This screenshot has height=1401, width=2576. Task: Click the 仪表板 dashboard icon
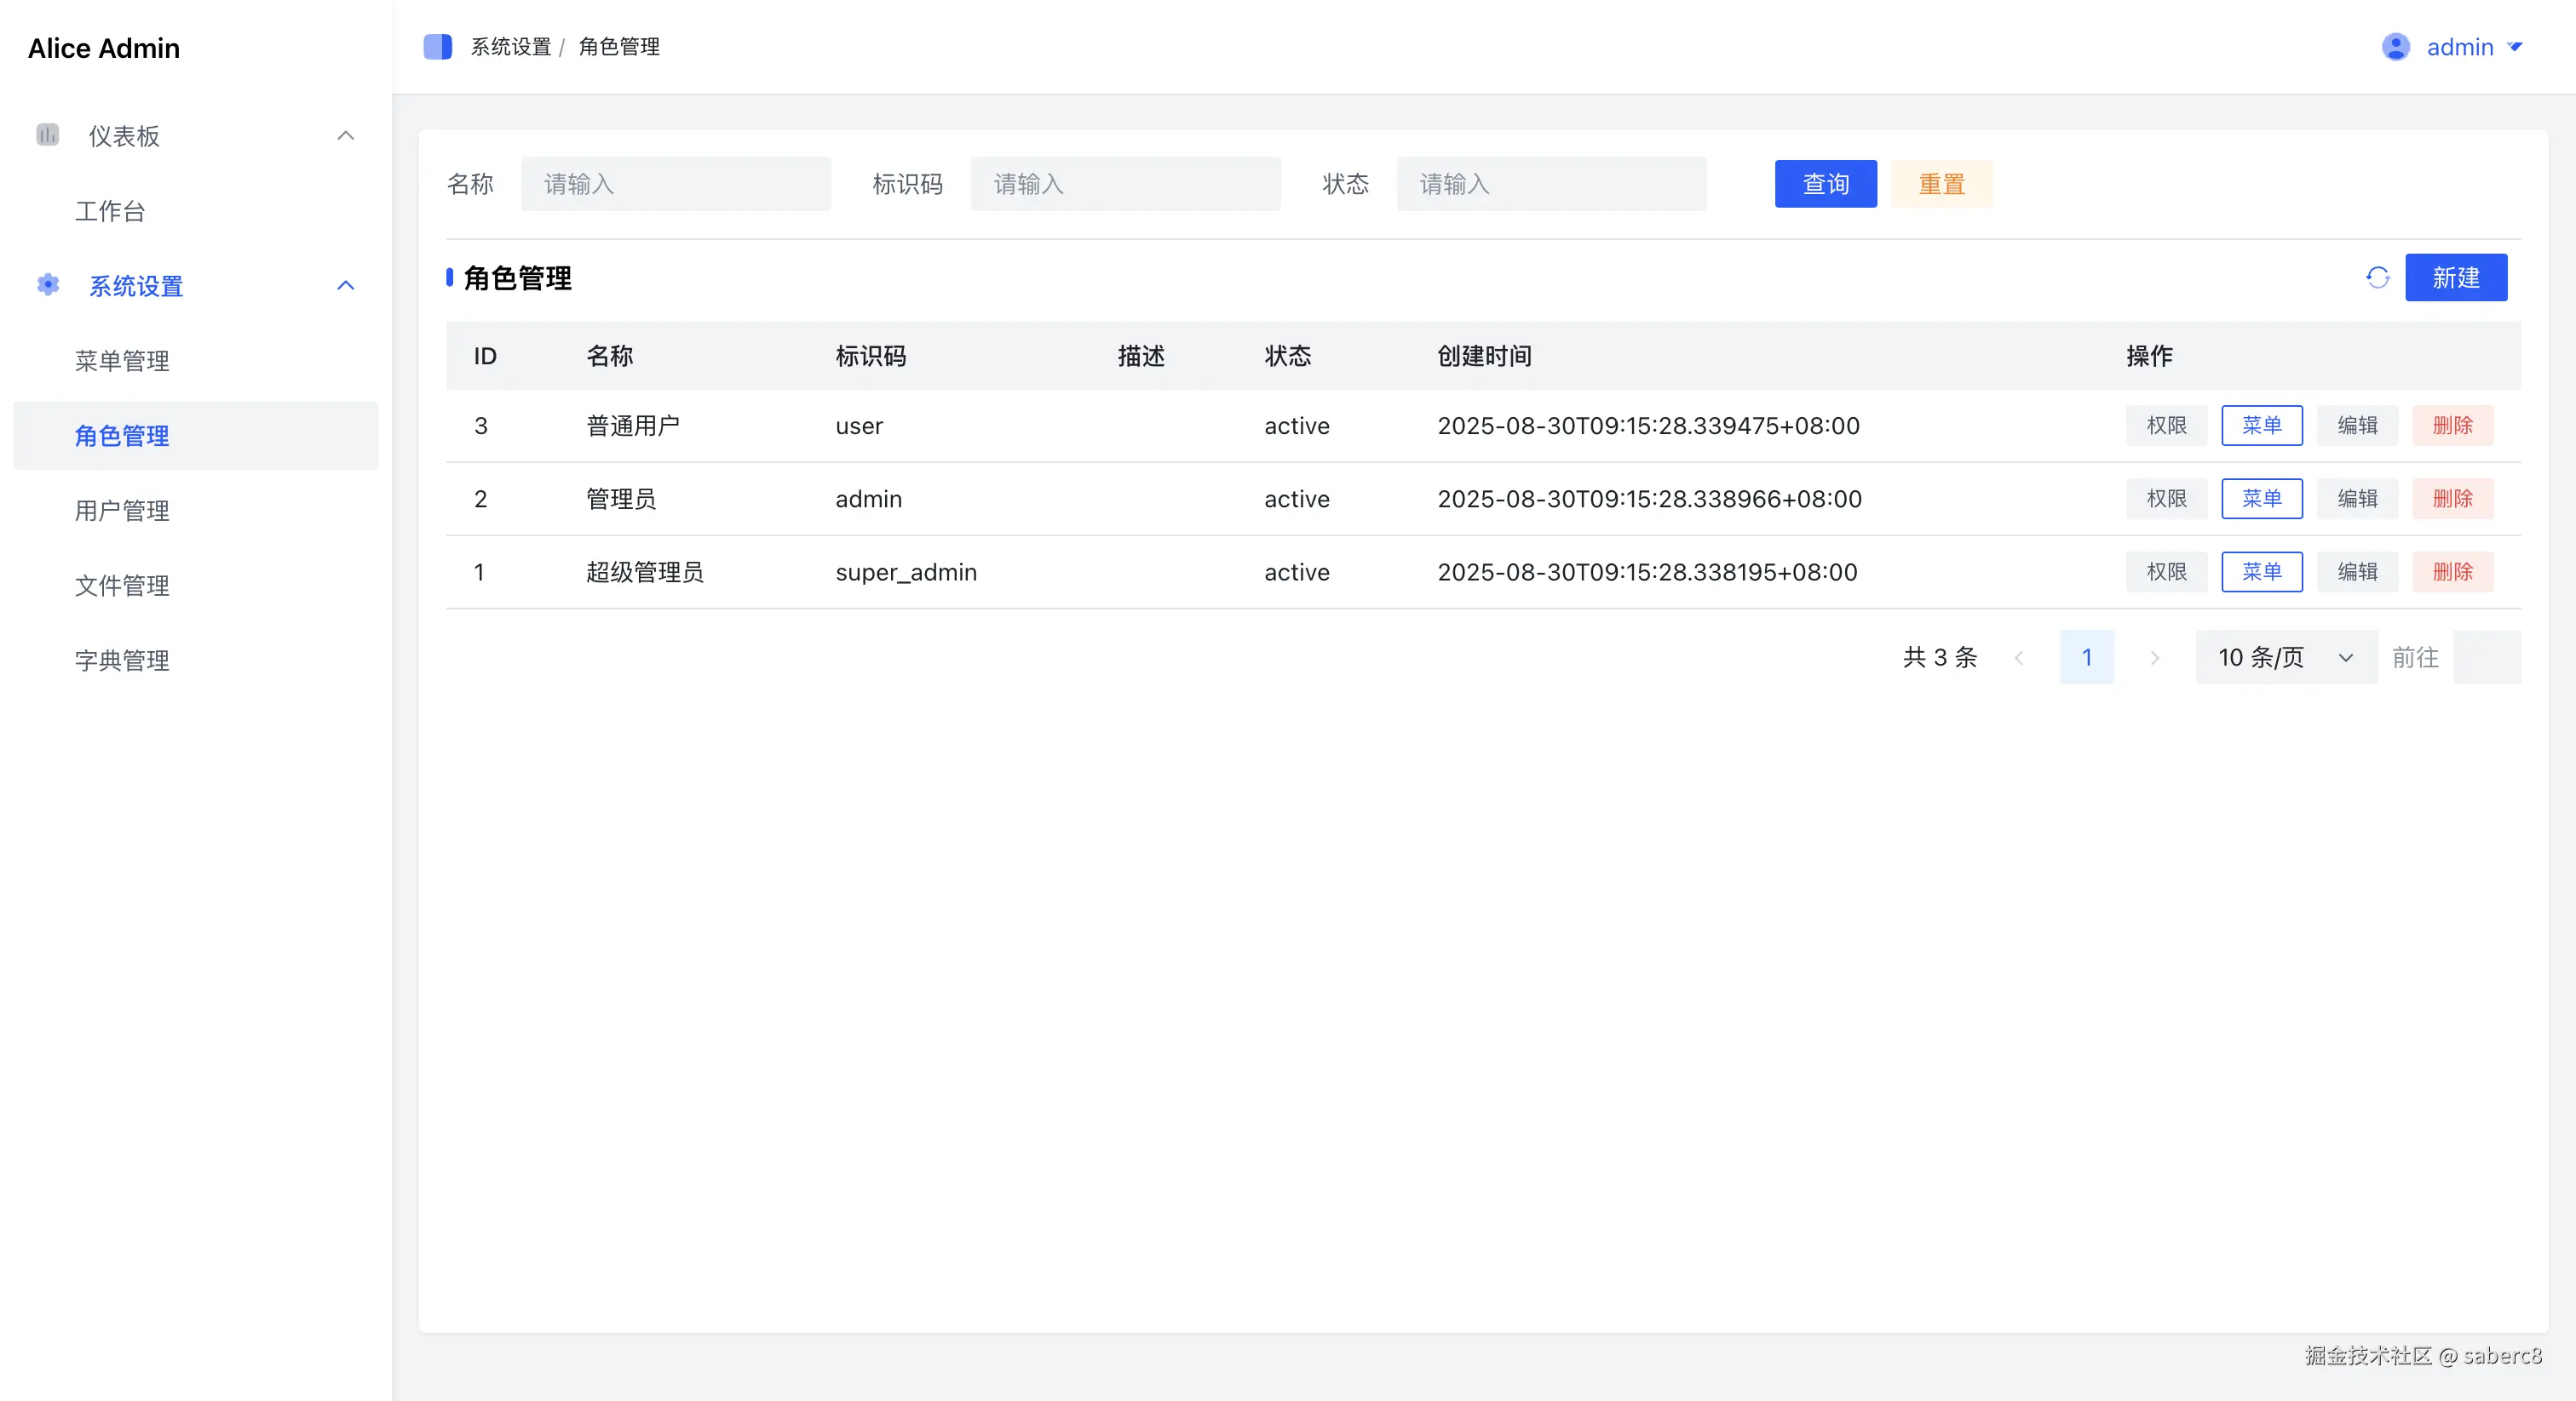47,134
